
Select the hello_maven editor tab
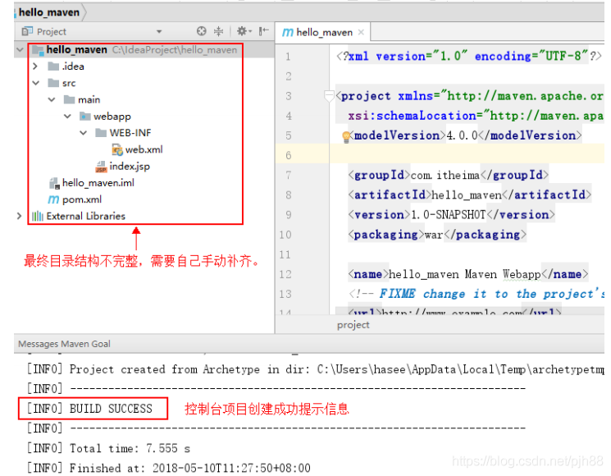[x=323, y=32]
